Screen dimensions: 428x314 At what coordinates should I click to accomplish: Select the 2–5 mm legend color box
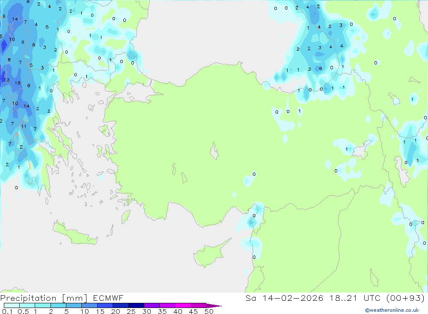point(58,305)
